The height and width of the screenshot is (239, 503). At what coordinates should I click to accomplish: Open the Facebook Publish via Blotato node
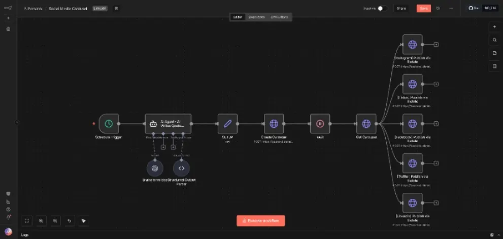(x=412, y=123)
